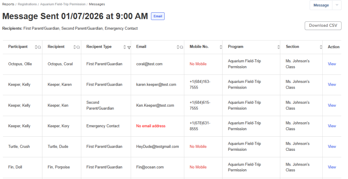Sort the Recipient column
Viewport: 348px width, 179px height.
pyautogui.click(x=75, y=47)
